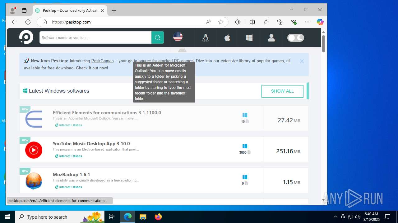This screenshot has width=398, height=223.
Task: Open Read aloud icon in address bar
Action: click(x=208, y=22)
